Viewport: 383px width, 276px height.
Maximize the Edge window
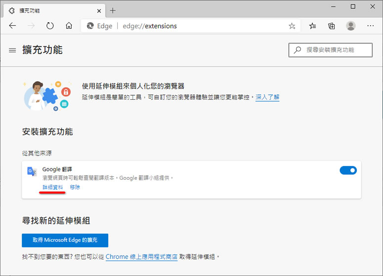point(353,6)
